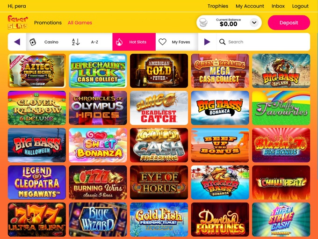
Task: Click the Fever Slots logo
Action: [18, 22]
